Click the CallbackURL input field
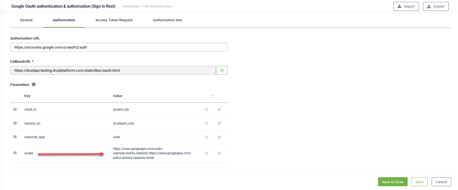The width and height of the screenshot is (458, 190). 113,70
